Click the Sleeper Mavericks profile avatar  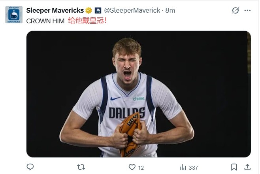point(13,14)
